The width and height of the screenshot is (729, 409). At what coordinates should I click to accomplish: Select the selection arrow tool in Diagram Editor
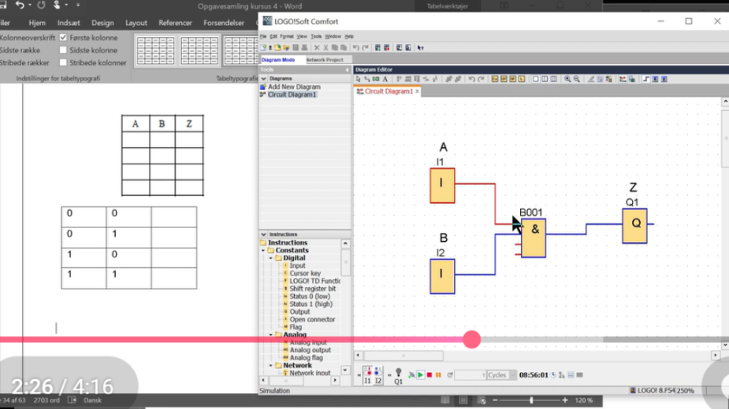point(358,79)
